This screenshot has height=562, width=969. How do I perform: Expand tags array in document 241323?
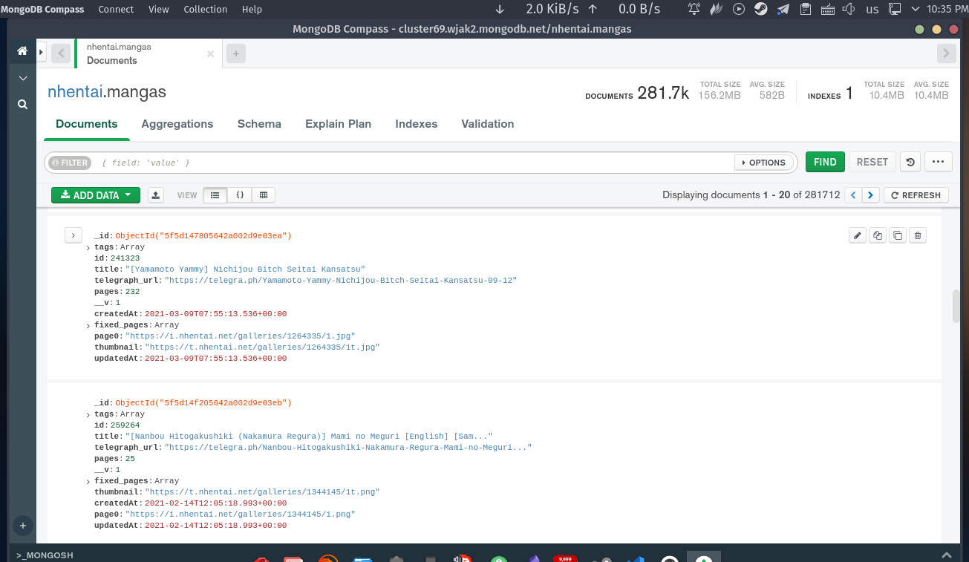[88, 248]
